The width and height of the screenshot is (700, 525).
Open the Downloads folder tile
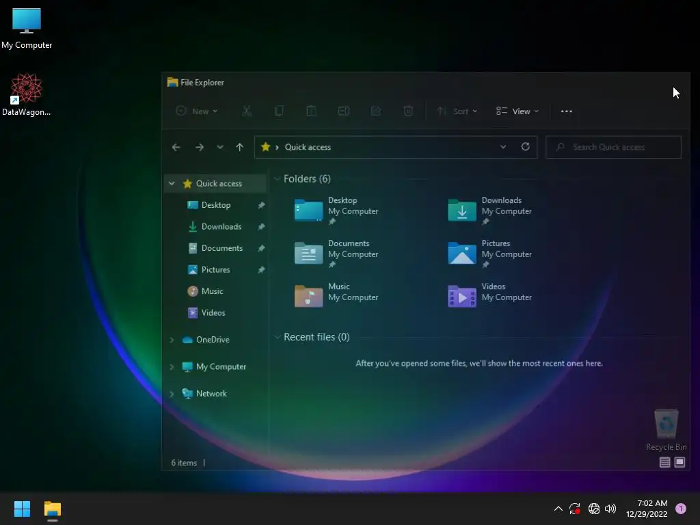click(x=489, y=211)
